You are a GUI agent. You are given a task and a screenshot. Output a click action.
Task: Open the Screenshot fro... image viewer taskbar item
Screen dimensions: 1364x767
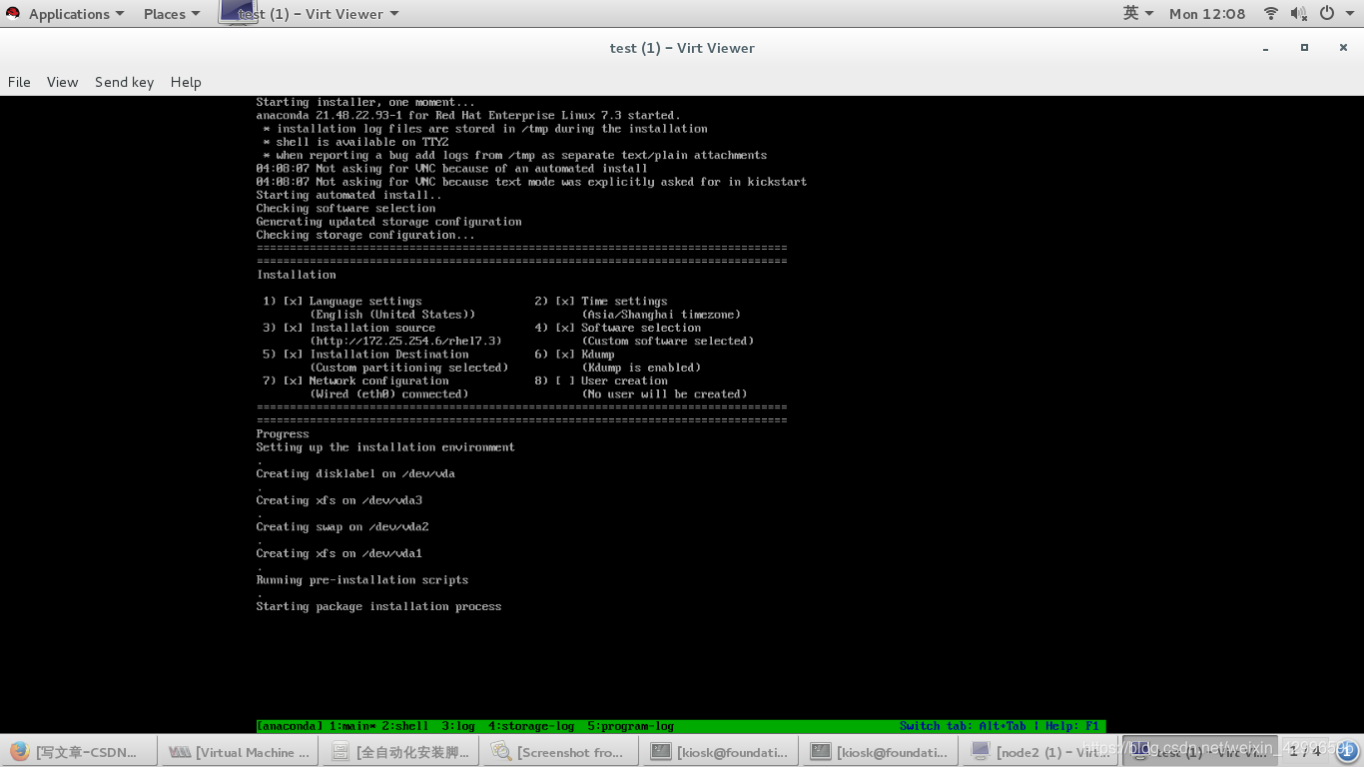[560, 752]
